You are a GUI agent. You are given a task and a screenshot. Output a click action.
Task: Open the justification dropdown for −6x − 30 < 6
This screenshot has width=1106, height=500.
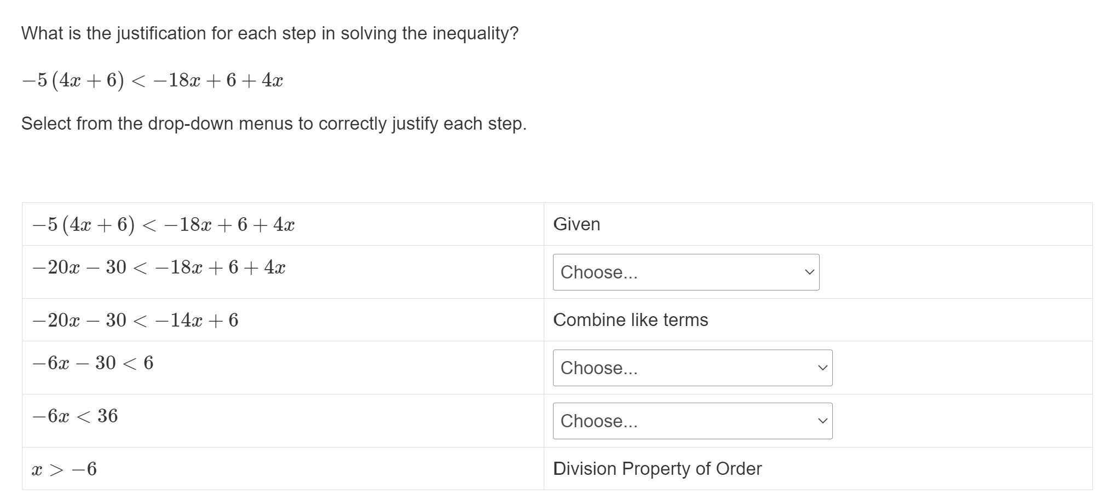(x=692, y=368)
